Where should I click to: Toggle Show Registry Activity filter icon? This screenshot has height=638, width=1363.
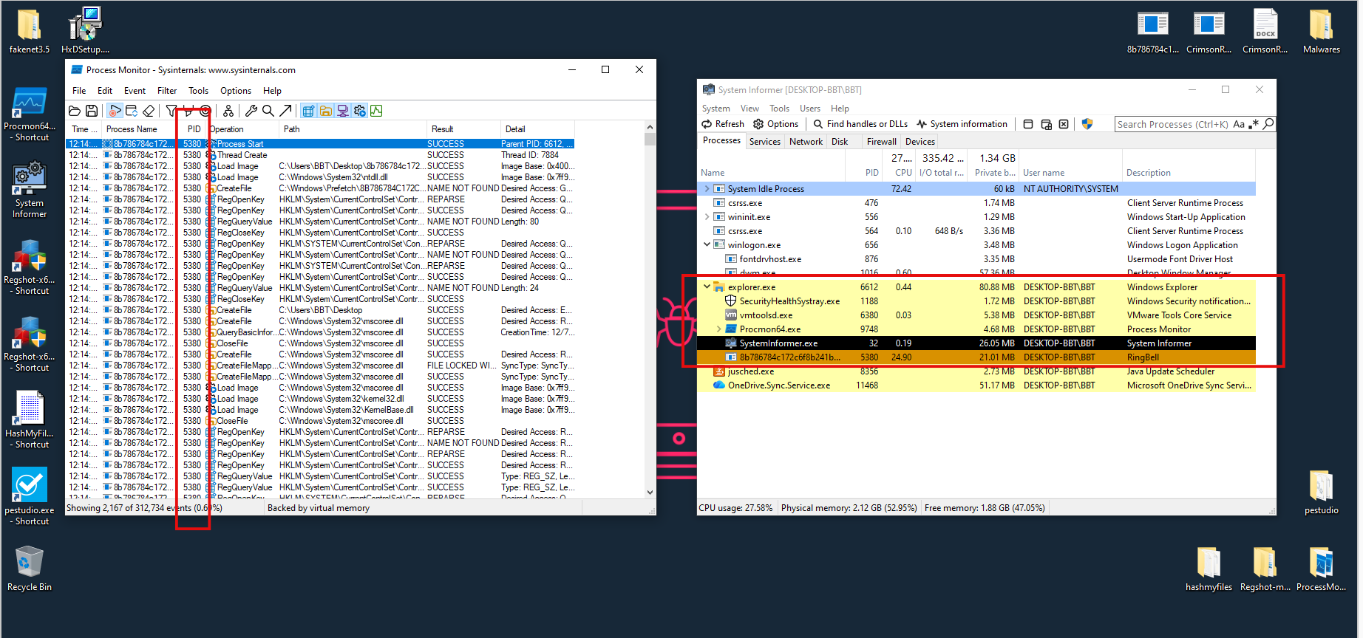coord(308,111)
